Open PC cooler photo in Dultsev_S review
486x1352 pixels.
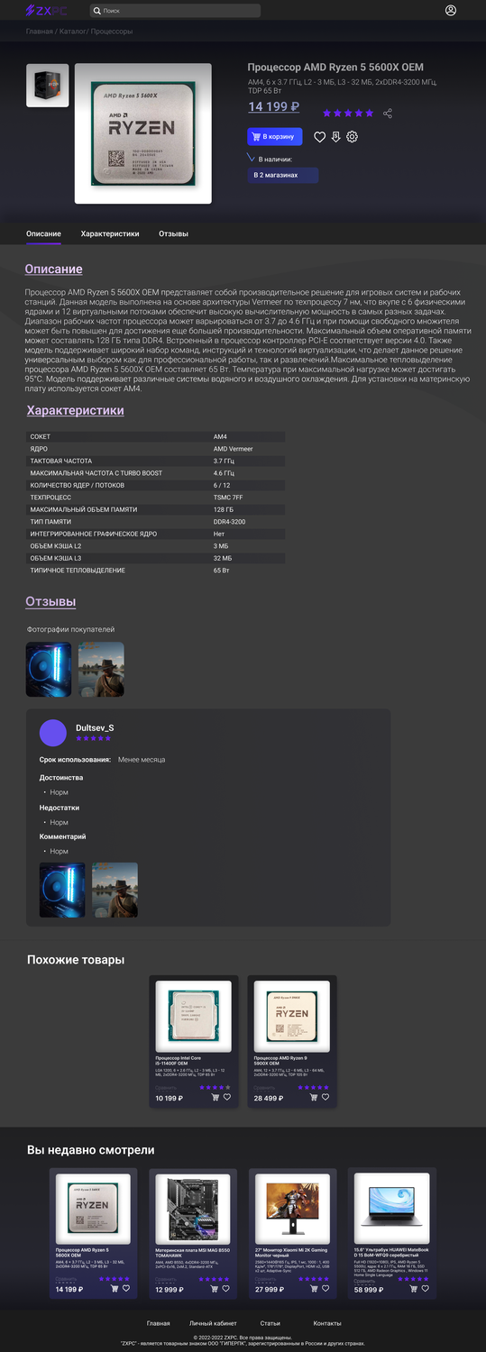(x=62, y=890)
